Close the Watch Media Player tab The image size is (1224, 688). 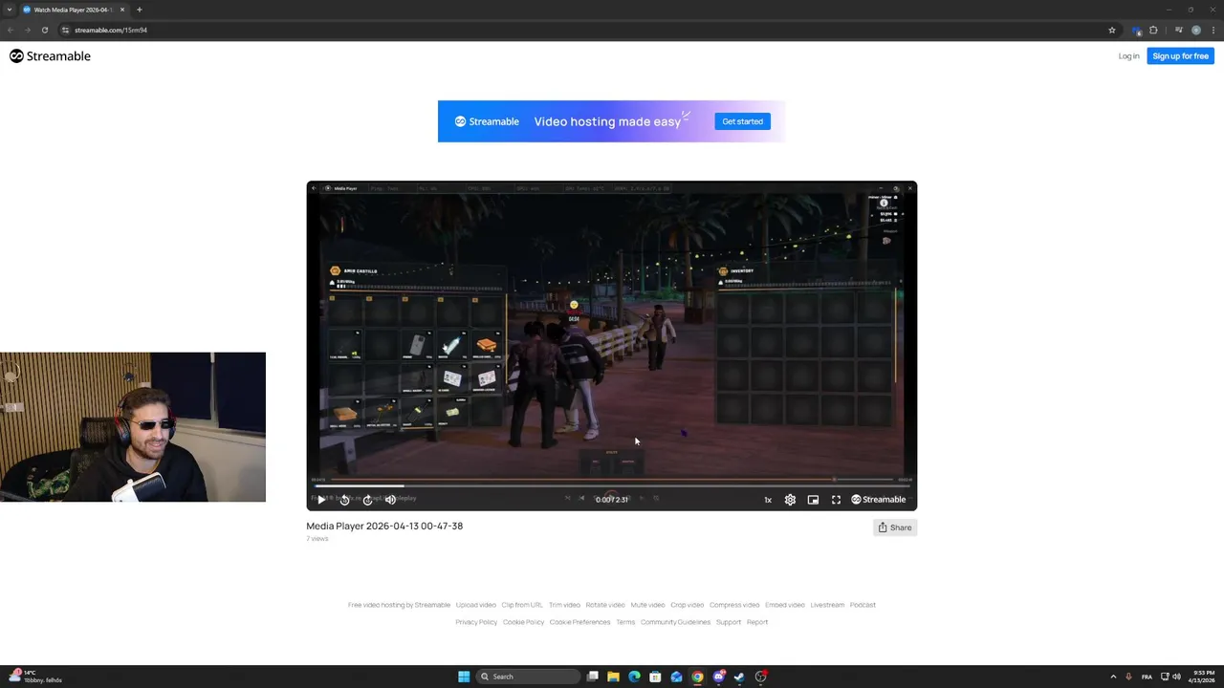[x=122, y=10]
